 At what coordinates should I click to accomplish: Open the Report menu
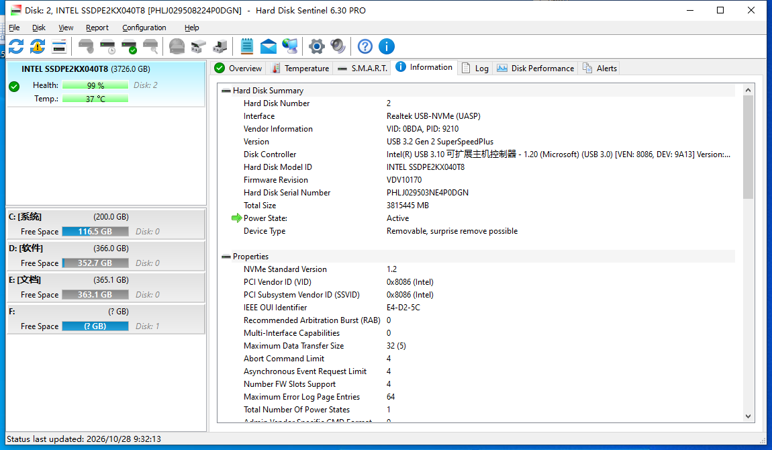97,28
